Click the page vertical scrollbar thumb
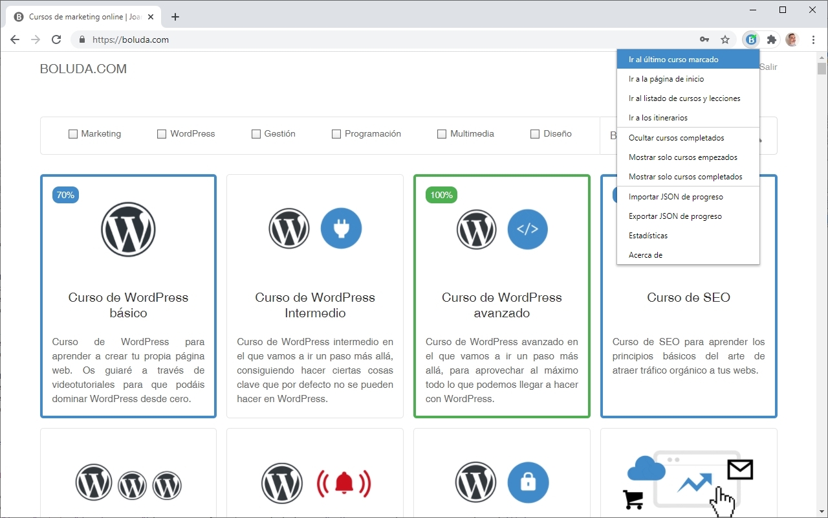 (x=822, y=69)
